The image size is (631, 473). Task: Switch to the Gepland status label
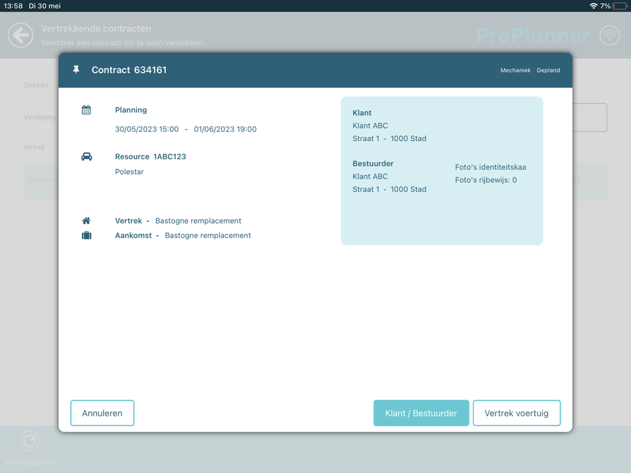pos(548,70)
